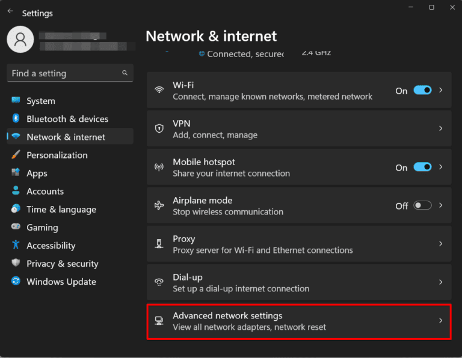Click the user profile avatar icon

[x=20, y=40]
